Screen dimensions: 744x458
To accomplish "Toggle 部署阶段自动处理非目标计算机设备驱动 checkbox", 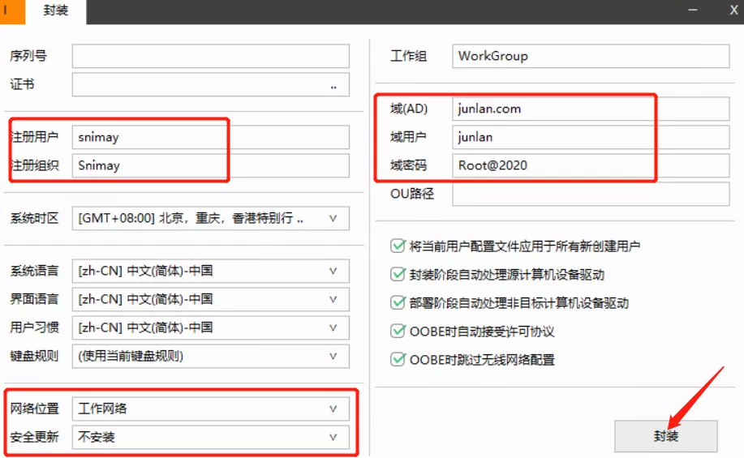I will (398, 302).
